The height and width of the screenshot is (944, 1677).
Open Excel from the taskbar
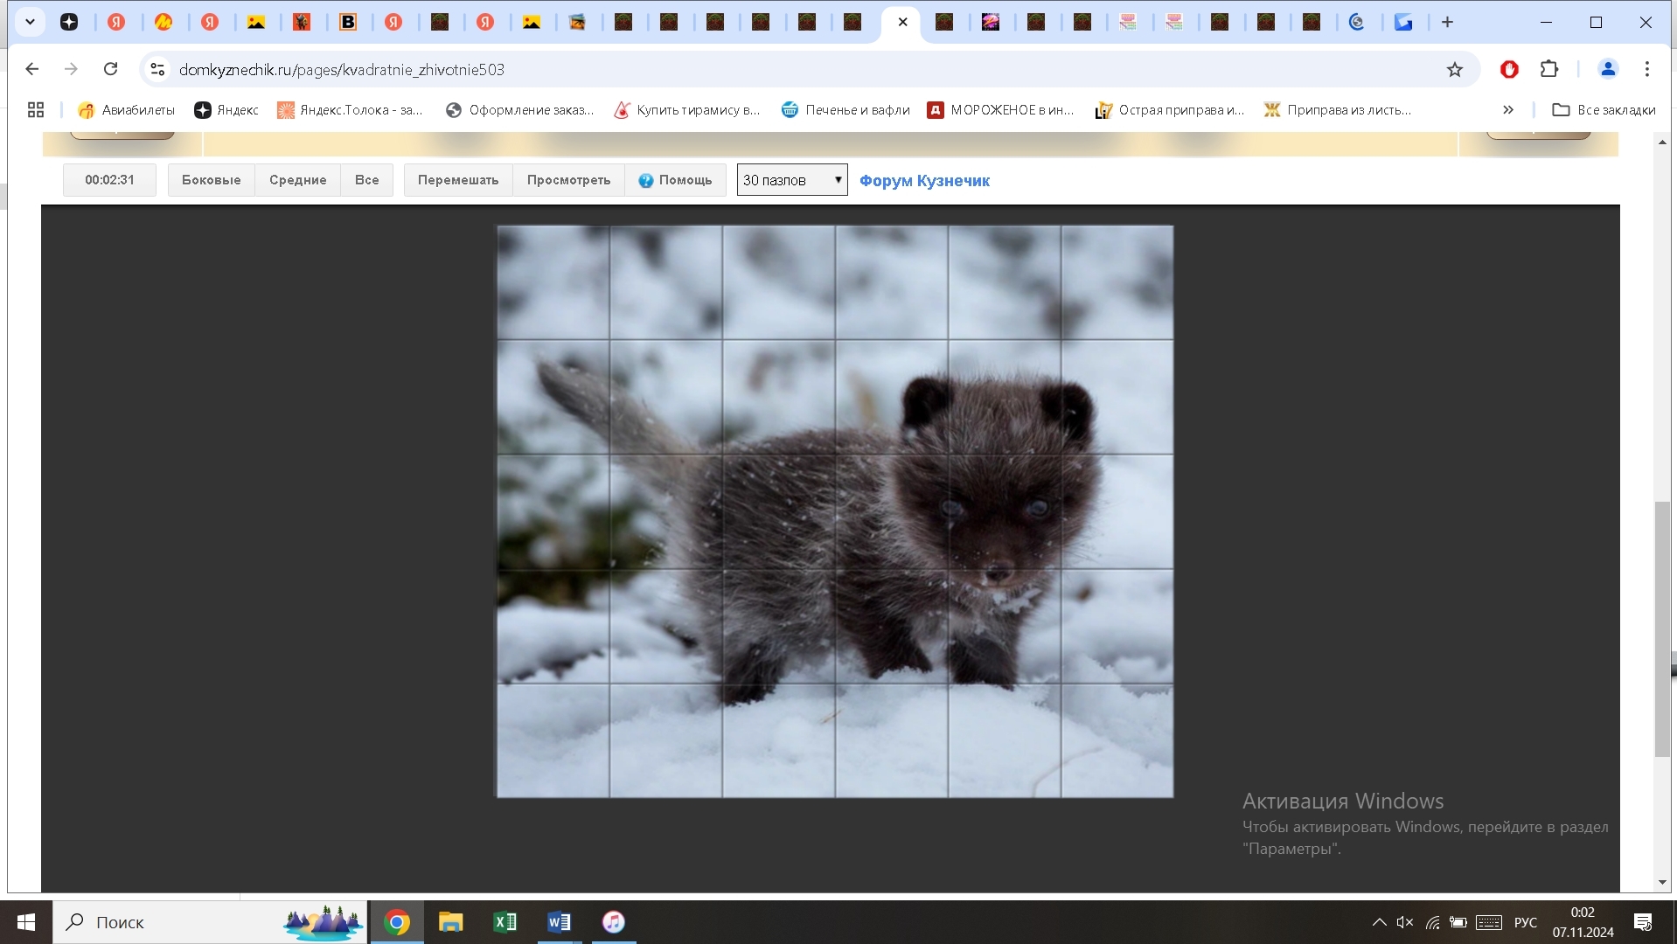(x=505, y=922)
